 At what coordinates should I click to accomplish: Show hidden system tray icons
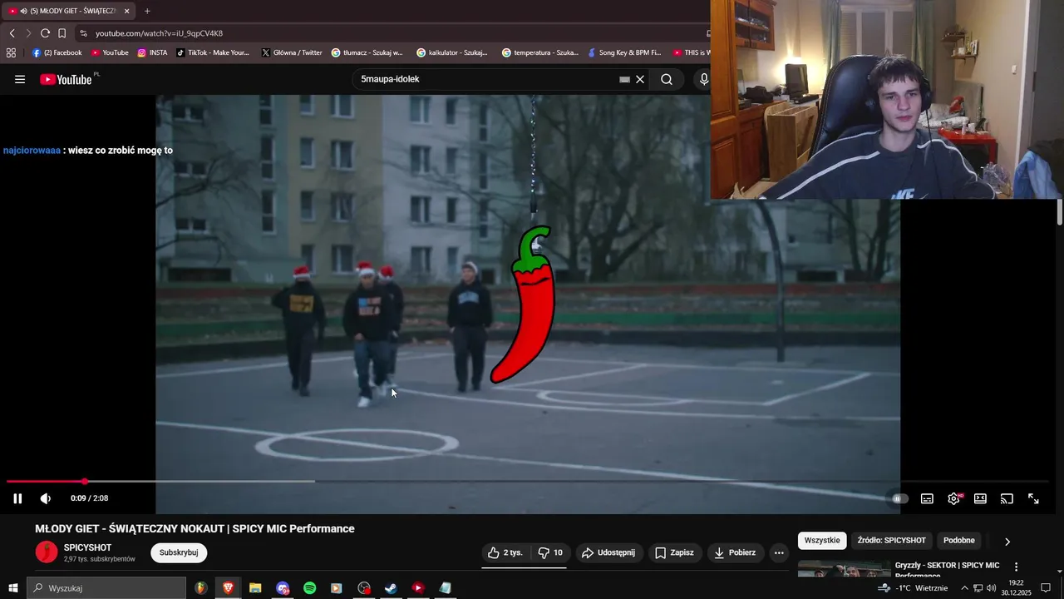point(964,588)
